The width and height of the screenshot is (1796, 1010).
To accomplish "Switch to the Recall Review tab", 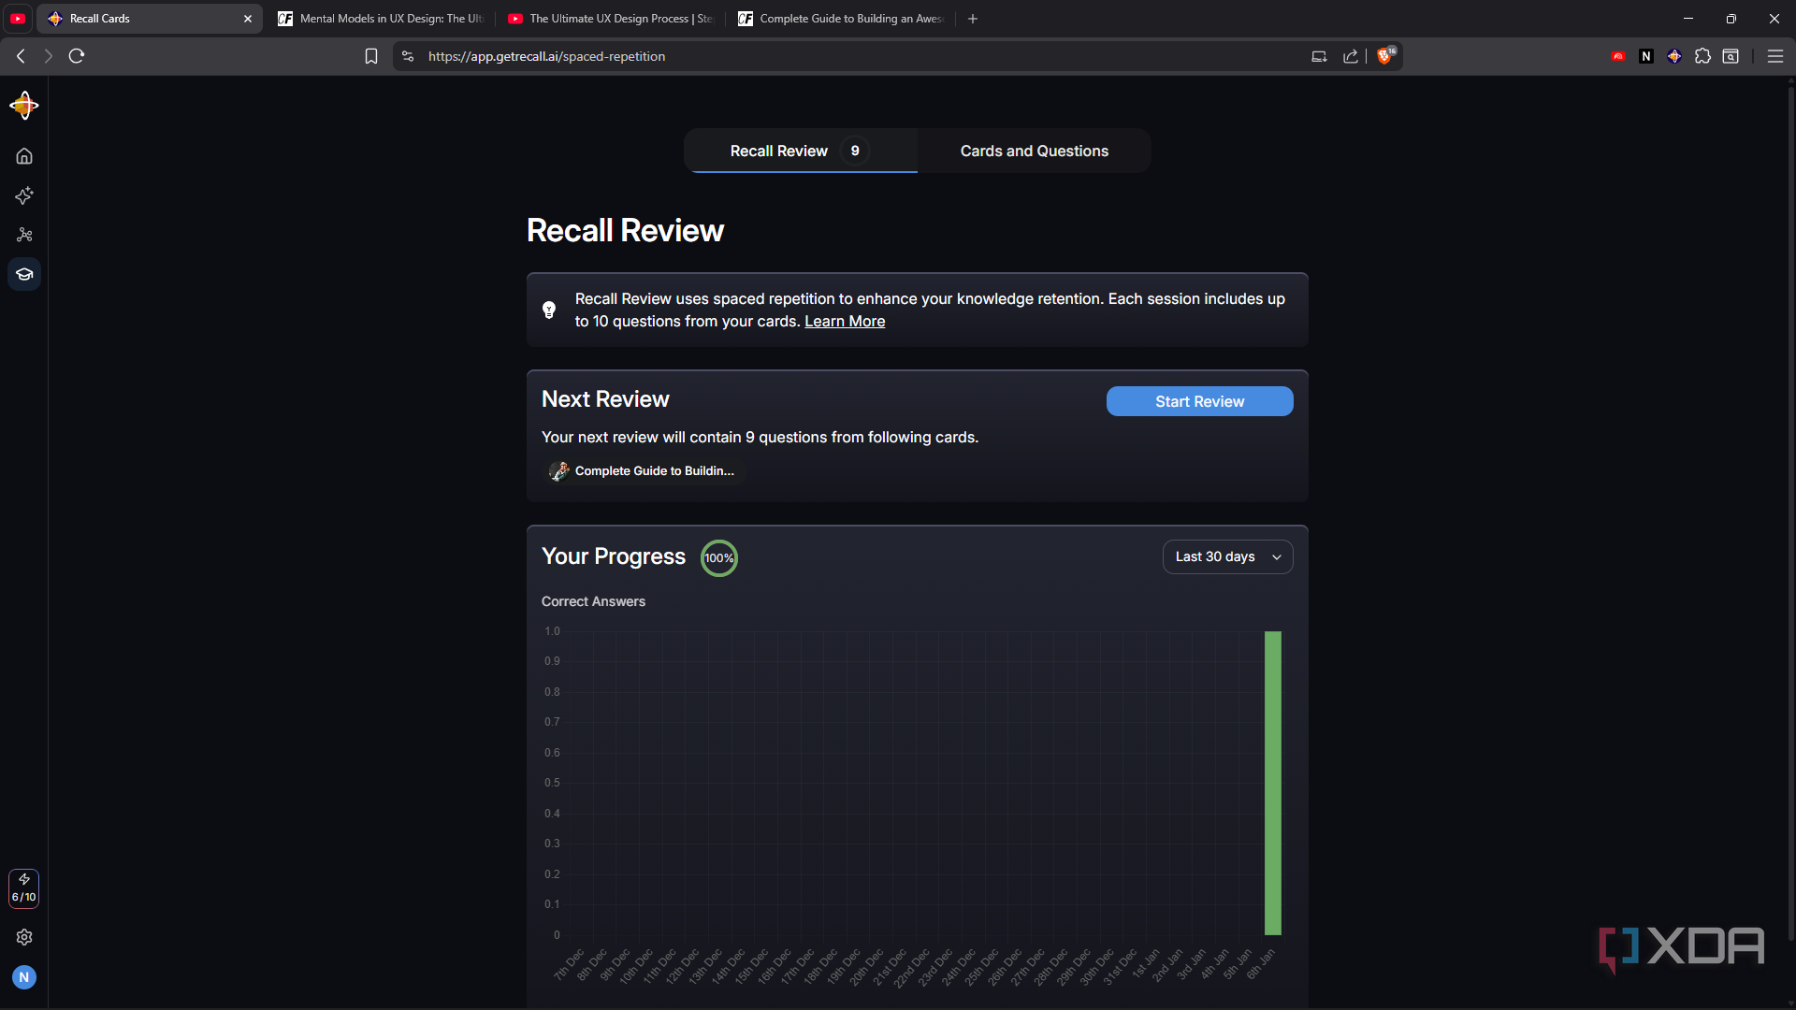I will 800,151.
